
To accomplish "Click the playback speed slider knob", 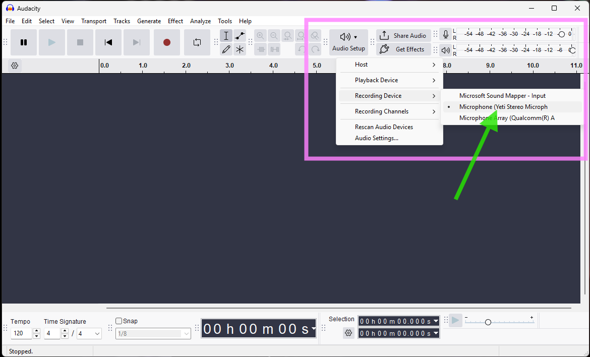I will [488, 322].
